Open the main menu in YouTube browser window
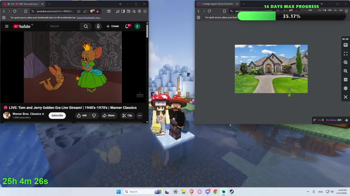 pos(145,11)
